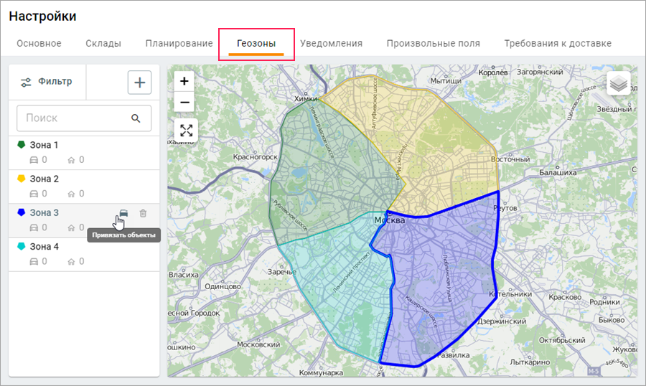Click the search magnifier icon

pos(136,118)
